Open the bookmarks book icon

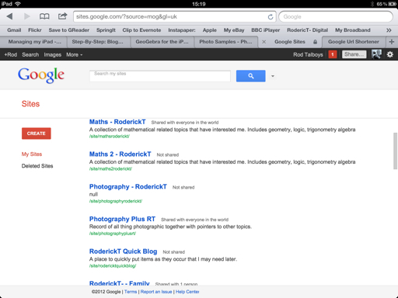click(x=44, y=16)
